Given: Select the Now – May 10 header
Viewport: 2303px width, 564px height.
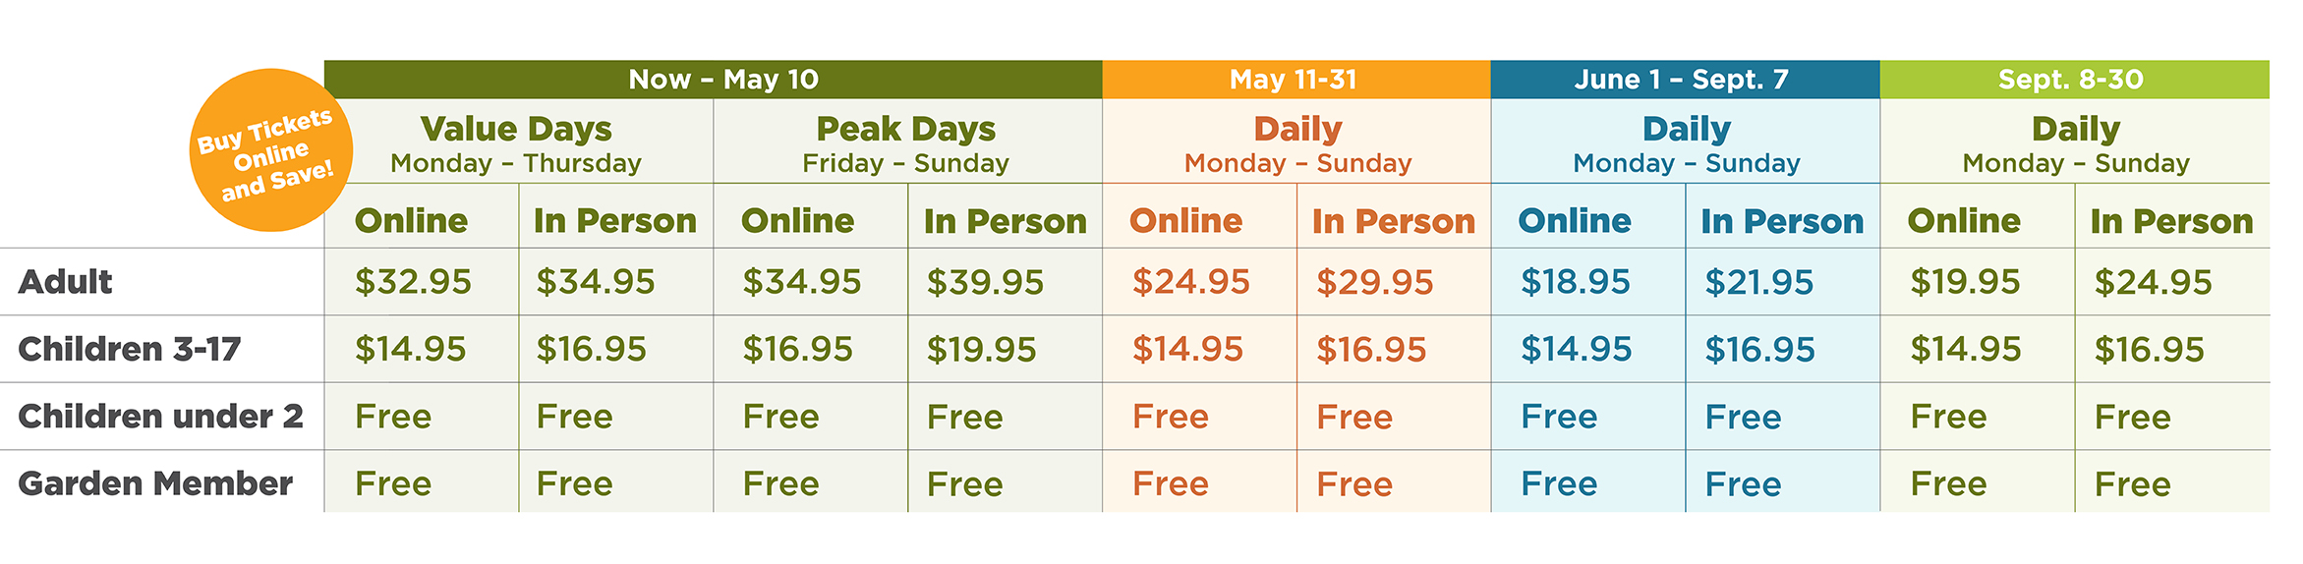Looking at the screenshot, I should pos(722,80).
